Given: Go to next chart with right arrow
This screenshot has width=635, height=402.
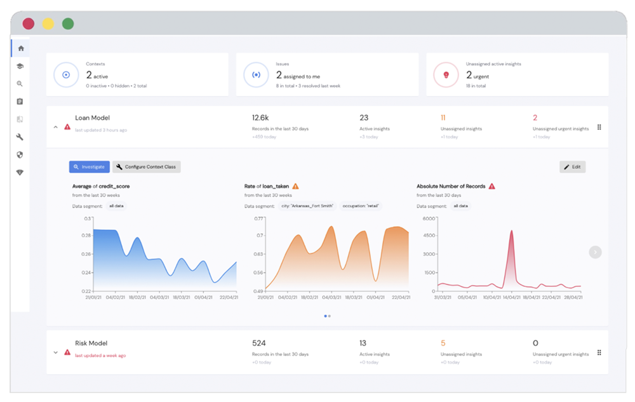Looking at the screenshot, I should (595, 252).
